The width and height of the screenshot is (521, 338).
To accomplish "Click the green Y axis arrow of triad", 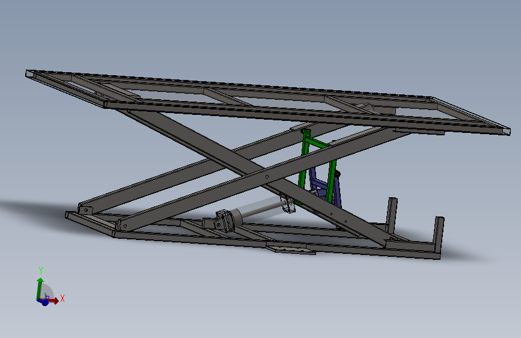I will 40,288.
